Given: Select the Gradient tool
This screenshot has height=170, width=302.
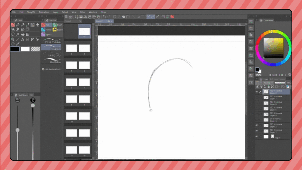Looking at the screenshot, I should pyautogui.click(x=28, y=34).
